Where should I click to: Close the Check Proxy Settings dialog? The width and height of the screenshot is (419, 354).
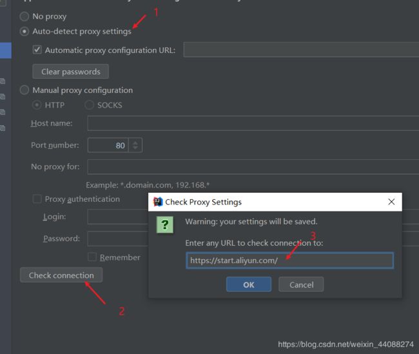391,202
